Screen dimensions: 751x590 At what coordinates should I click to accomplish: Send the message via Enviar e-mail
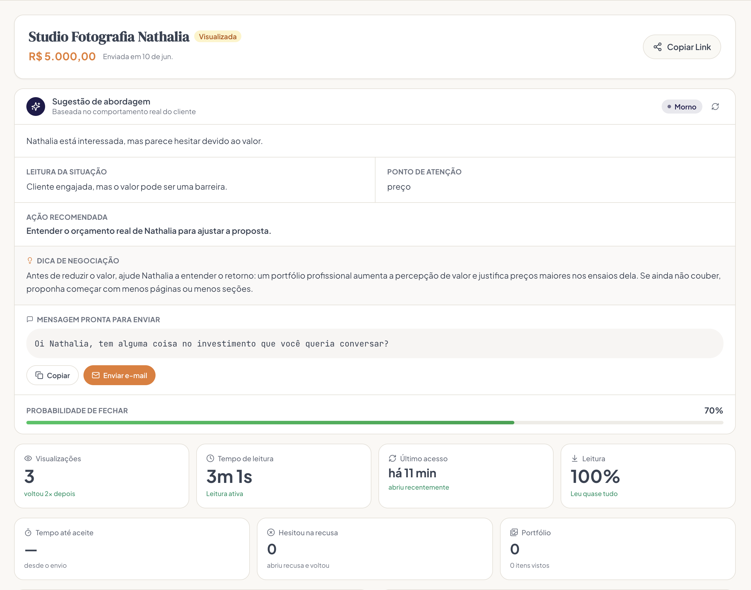pyautogui.click(x=119, y=375)
